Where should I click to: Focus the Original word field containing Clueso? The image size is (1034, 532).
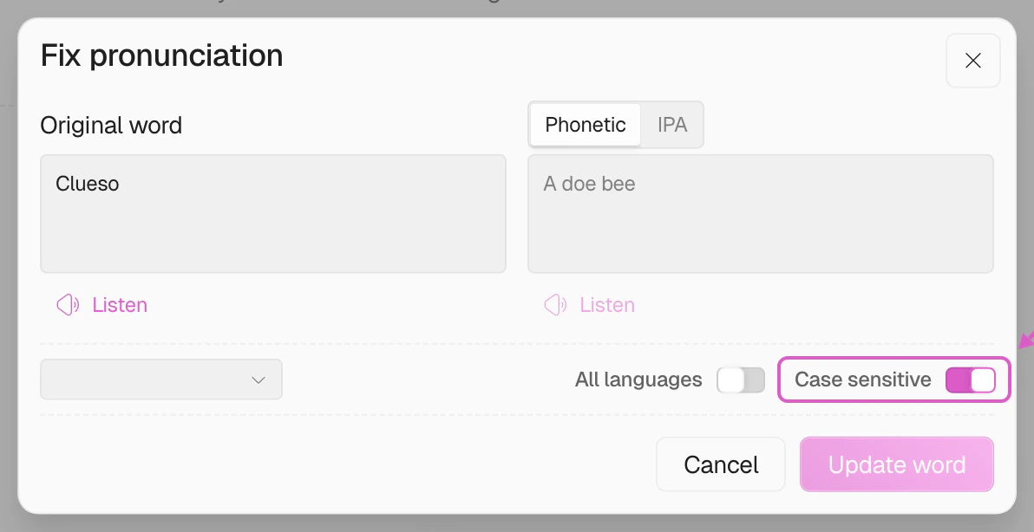(272, 214)
